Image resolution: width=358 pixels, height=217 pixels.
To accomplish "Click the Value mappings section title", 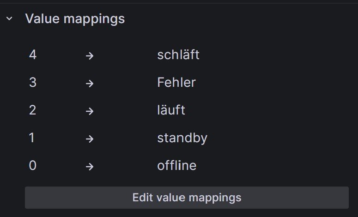I will [x=75, y=19].
